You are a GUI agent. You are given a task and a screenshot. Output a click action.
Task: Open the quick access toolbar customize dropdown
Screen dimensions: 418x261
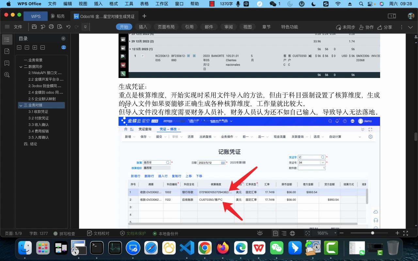[85, 27]
